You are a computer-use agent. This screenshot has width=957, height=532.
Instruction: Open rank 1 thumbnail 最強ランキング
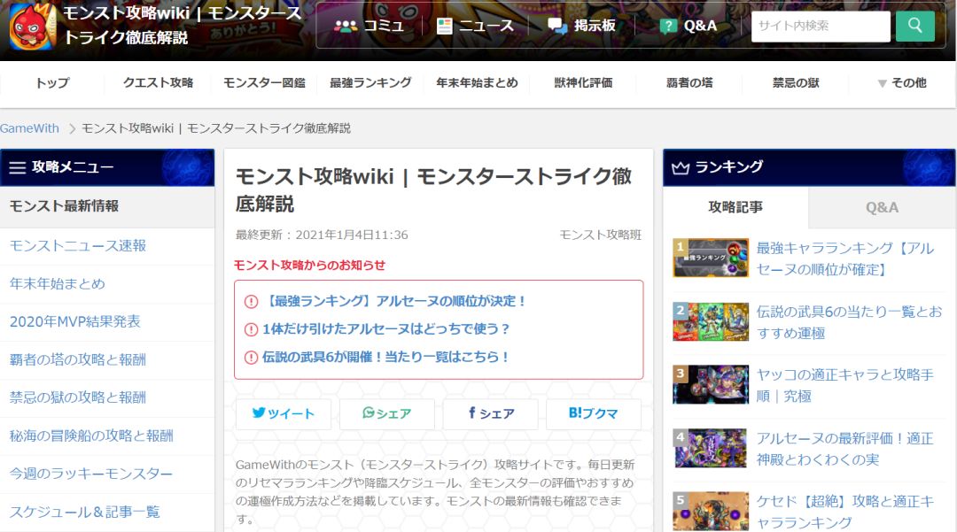click(711, 258)
